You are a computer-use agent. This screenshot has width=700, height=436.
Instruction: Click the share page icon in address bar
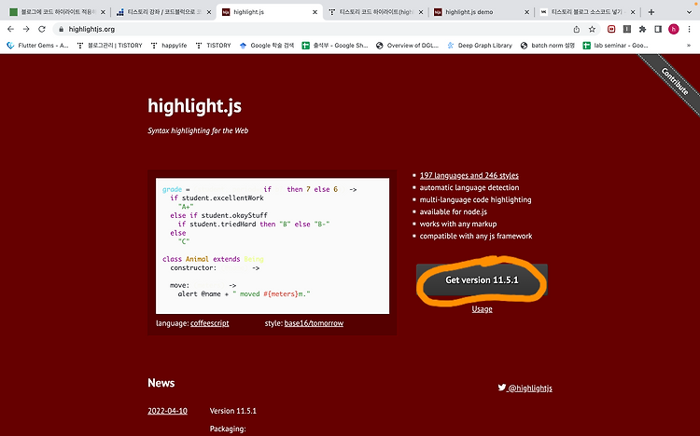coord(577,29)
